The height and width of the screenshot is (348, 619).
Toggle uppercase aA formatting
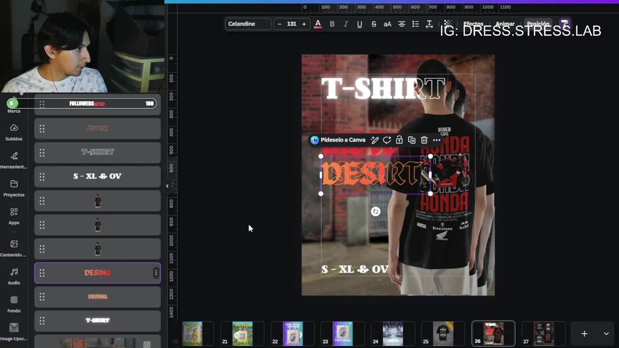[x=387, y=24]
